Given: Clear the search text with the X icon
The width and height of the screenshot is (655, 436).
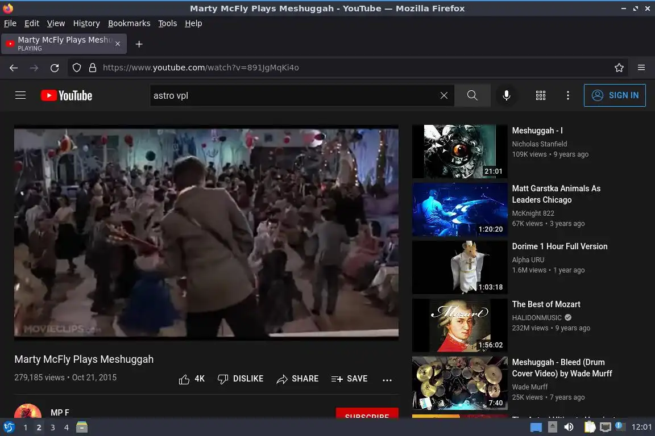Looking at the screenshot, I should (444, 95).
